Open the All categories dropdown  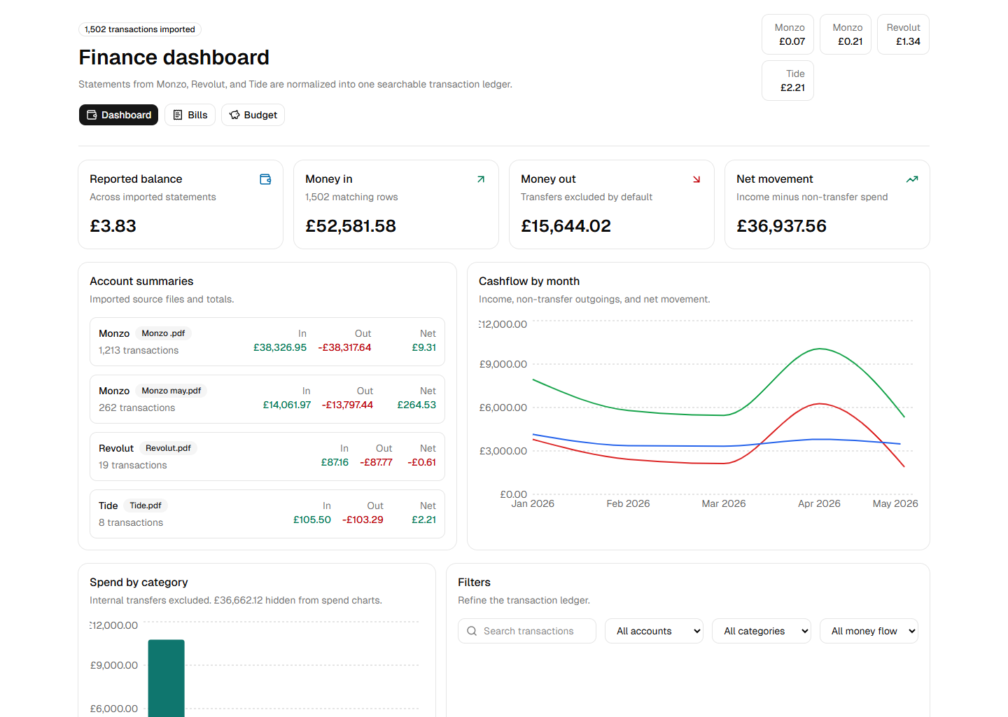[762, 631]
